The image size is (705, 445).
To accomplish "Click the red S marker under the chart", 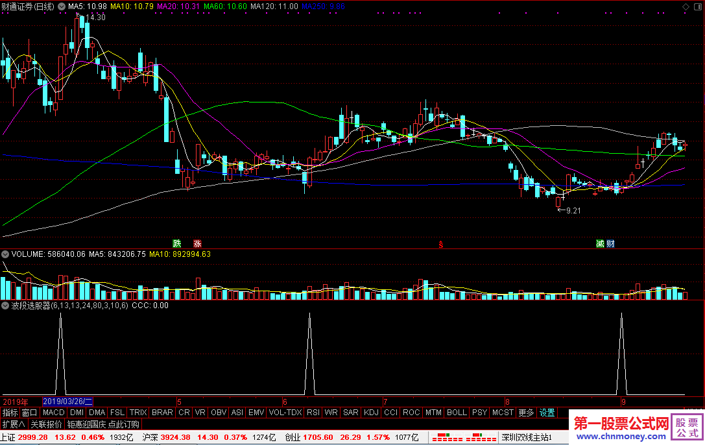I will [441, 245].
